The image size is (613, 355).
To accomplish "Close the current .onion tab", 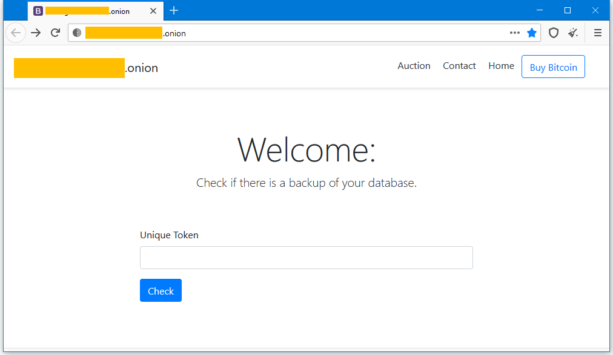I will [153, 11].
